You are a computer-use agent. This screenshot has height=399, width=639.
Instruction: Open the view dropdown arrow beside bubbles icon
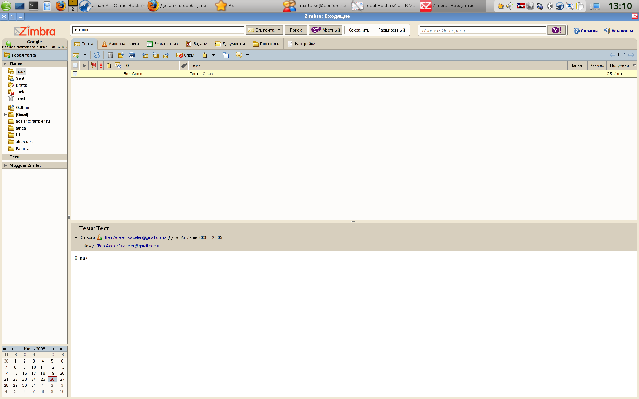click(x=248, y=55)
